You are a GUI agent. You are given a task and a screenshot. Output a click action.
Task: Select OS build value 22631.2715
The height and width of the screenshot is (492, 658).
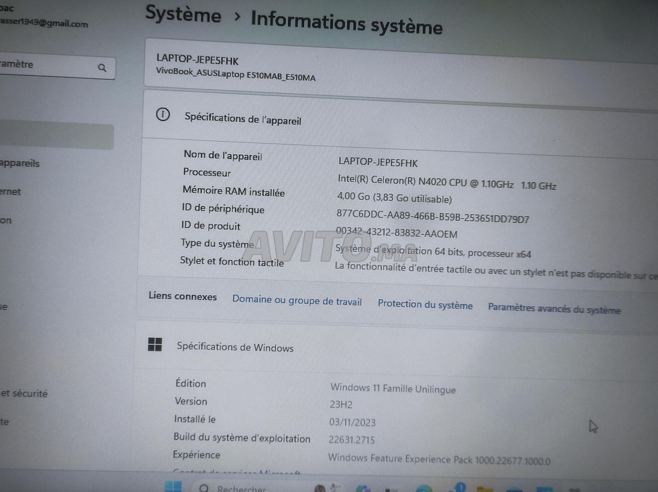352,440
